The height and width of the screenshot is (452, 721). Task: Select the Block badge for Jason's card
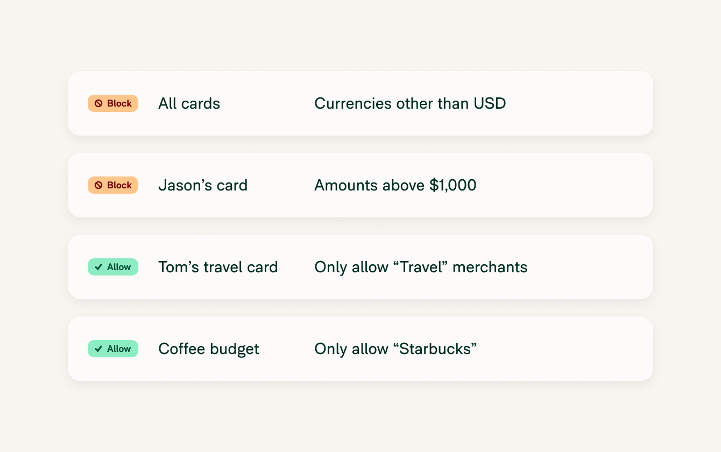pos(113,185)
